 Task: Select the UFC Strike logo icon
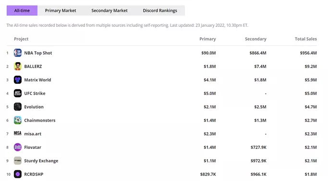(18, 93)
